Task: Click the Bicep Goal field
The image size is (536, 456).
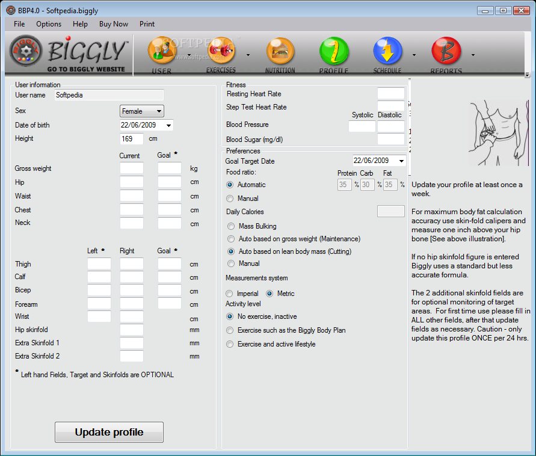Action: pyautogui.click(x=170, y=290)
